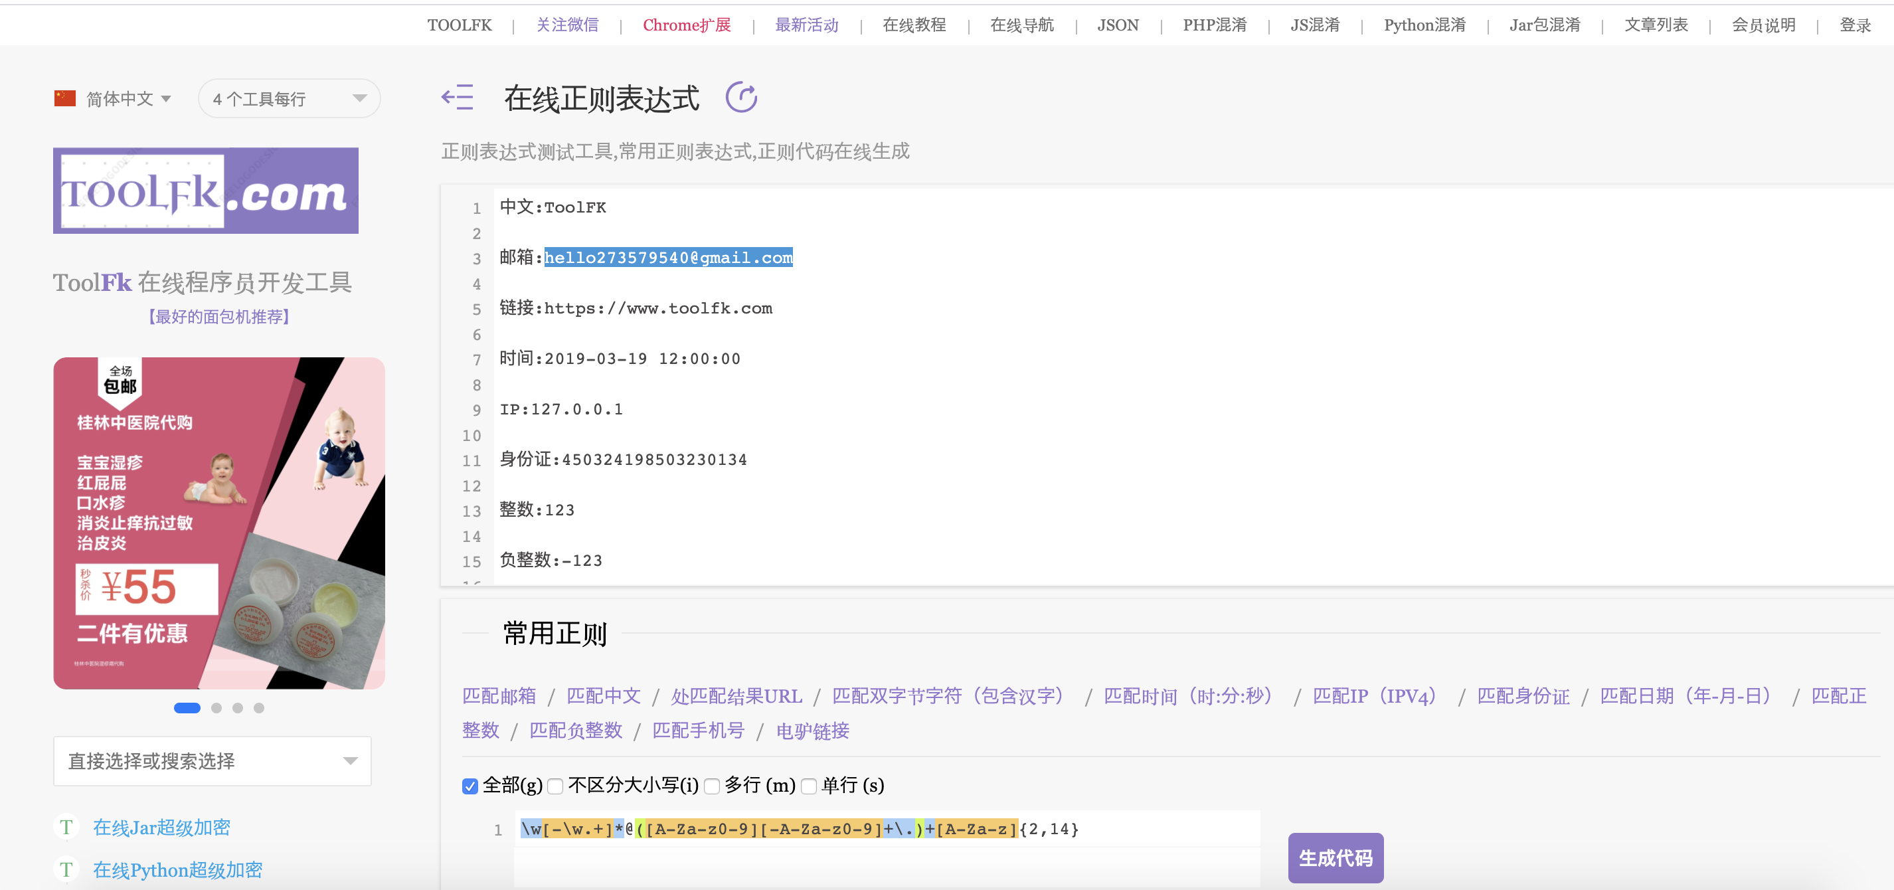Click the highlighted email address on line 3
The width and height of the screenshot is (1894, 890).
[x=667, y=258]
